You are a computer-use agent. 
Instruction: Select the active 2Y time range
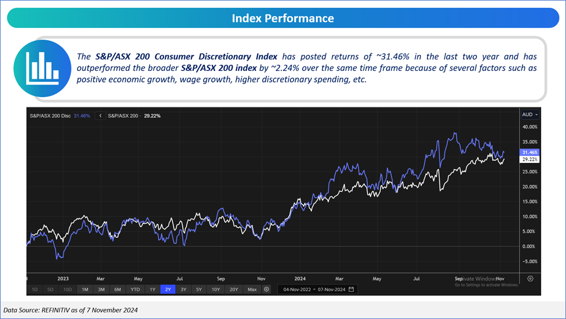tap(168, 289)
